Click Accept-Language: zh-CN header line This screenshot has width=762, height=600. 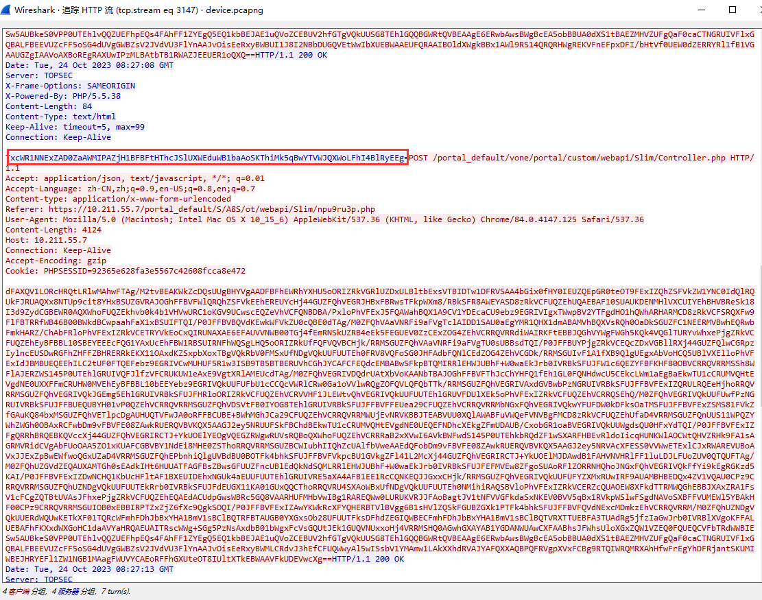pos(130,189)
